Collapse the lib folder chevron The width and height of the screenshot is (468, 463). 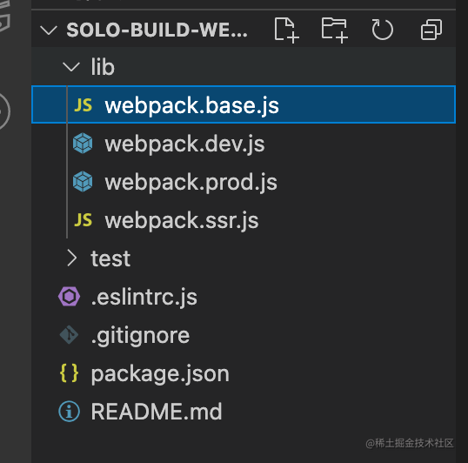(x=71, y=66)
